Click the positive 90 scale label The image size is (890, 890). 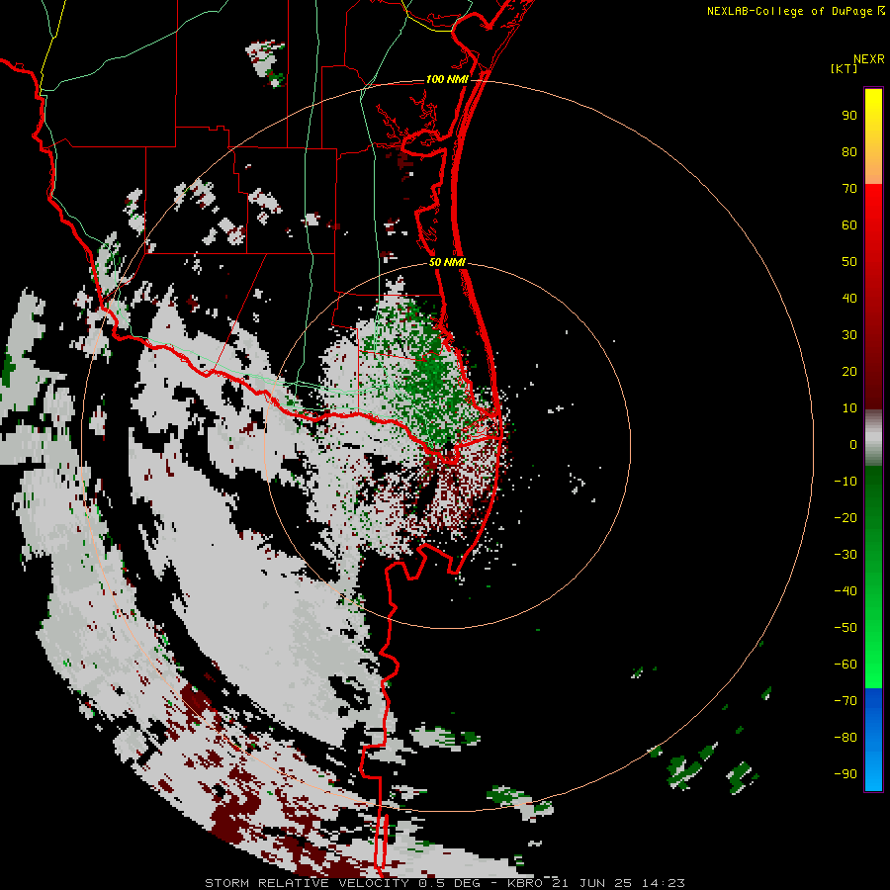(x=849, y=116)
